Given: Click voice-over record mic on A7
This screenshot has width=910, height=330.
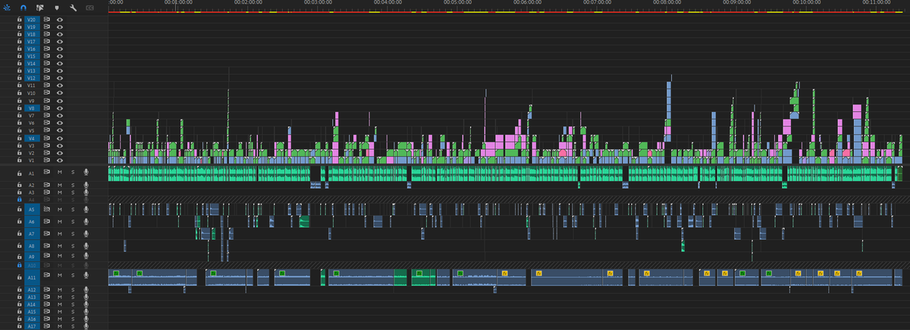Looking at the screenshot, I should [x=86, y=234].
